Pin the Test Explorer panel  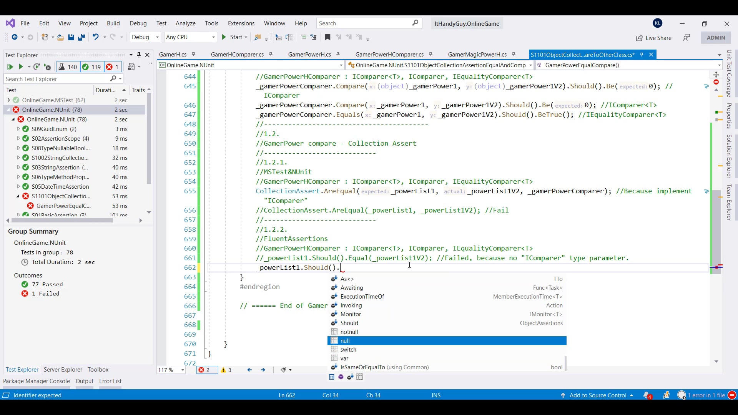[139, 55]
